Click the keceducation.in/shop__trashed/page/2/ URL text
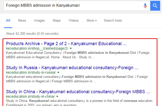This screenshot has height=106, width=162. coord(37,48)
